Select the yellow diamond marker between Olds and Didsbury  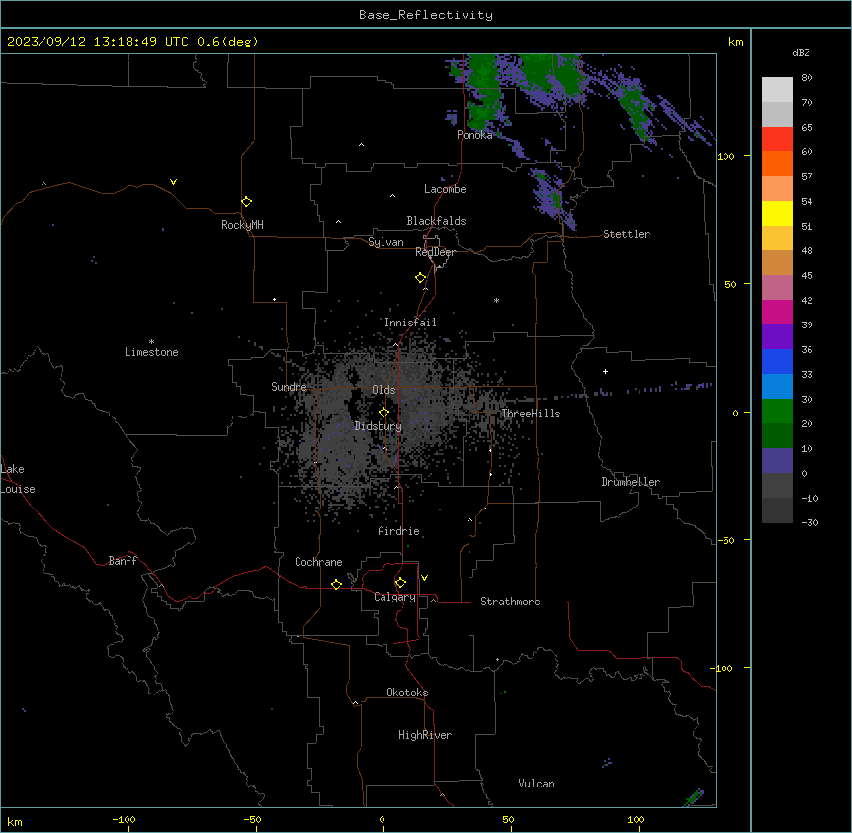[384, 413]
